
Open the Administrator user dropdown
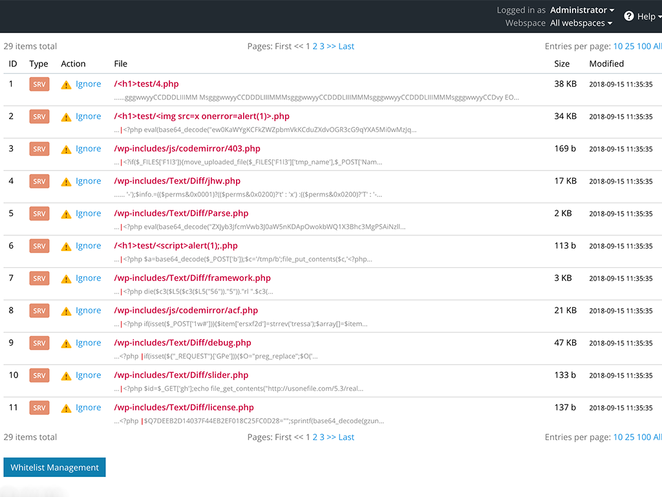[x=582, y=10]
